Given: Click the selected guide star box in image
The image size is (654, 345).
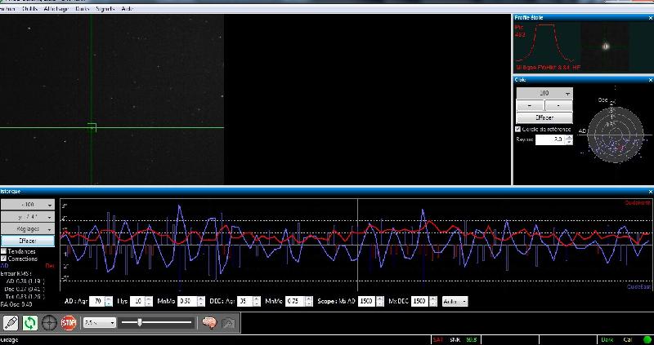Looking at the screenshot, I should pyautogui.click(x=92, y=127).
